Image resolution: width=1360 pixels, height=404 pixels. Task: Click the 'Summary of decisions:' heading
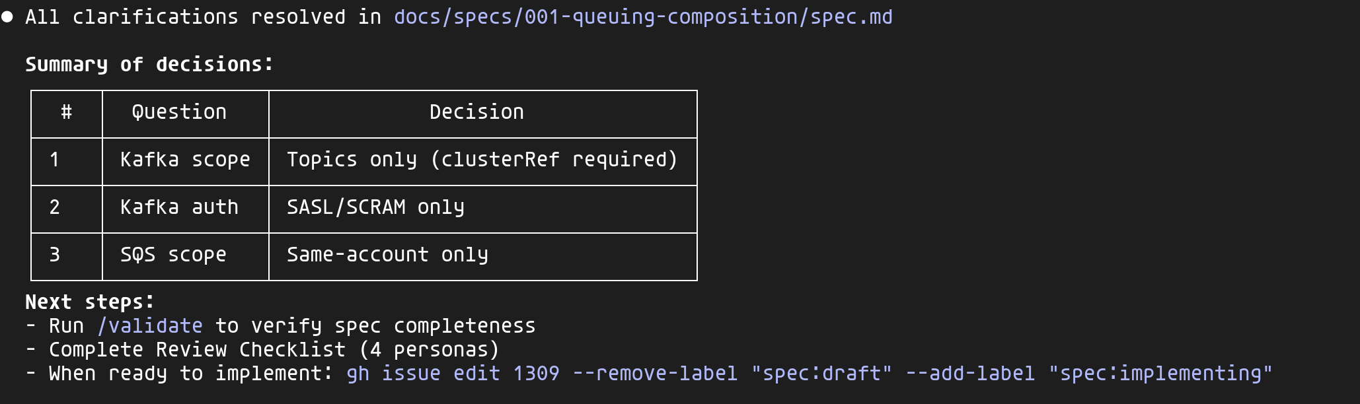(x=149, y=65)
